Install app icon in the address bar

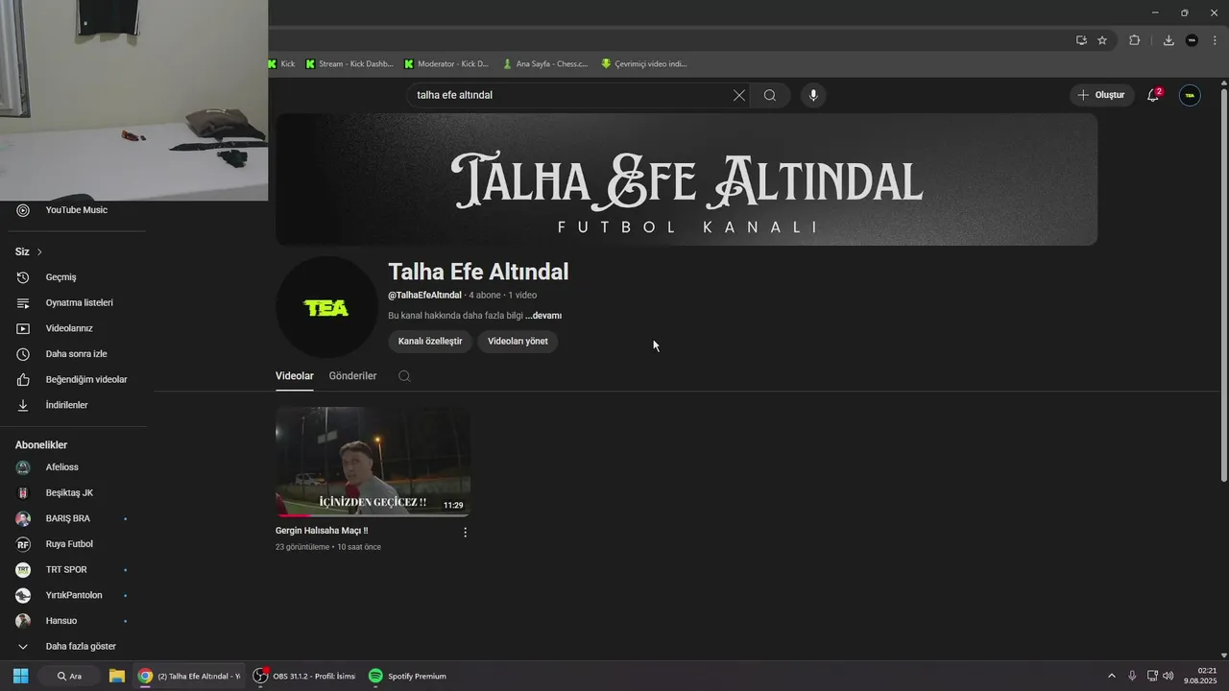point(1081,40)
